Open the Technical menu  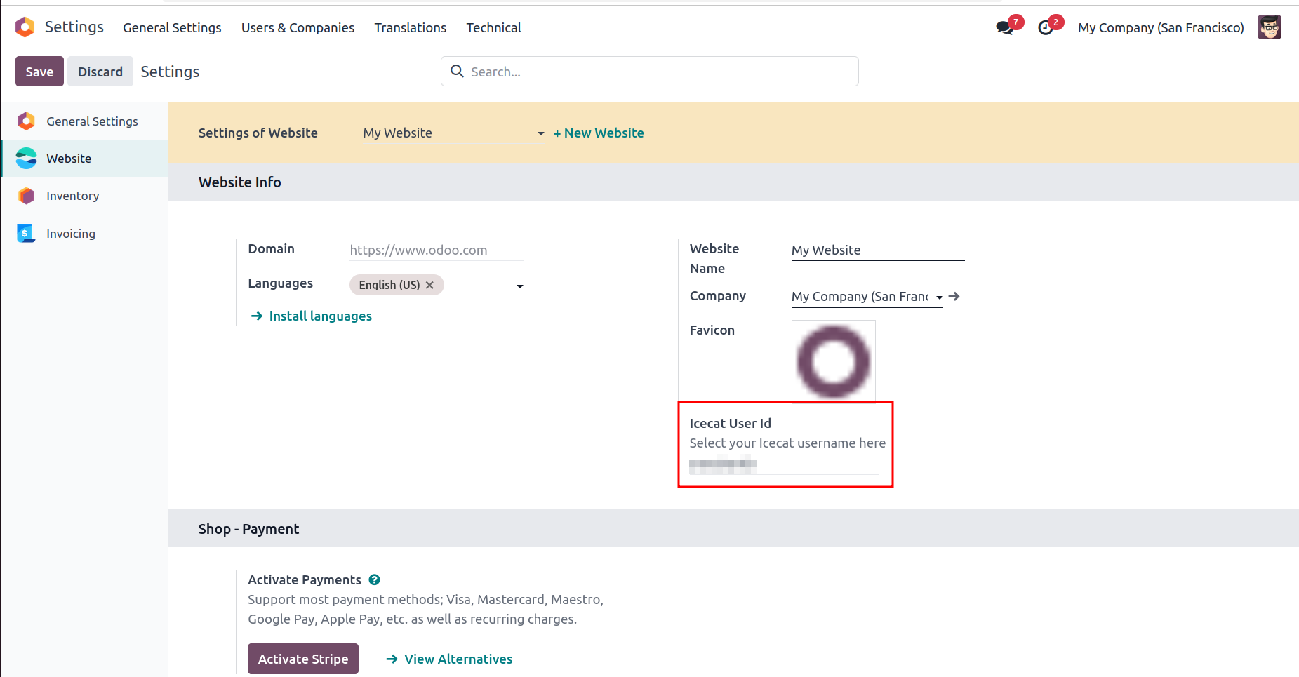pyautogui.click(x=493, y=27)
